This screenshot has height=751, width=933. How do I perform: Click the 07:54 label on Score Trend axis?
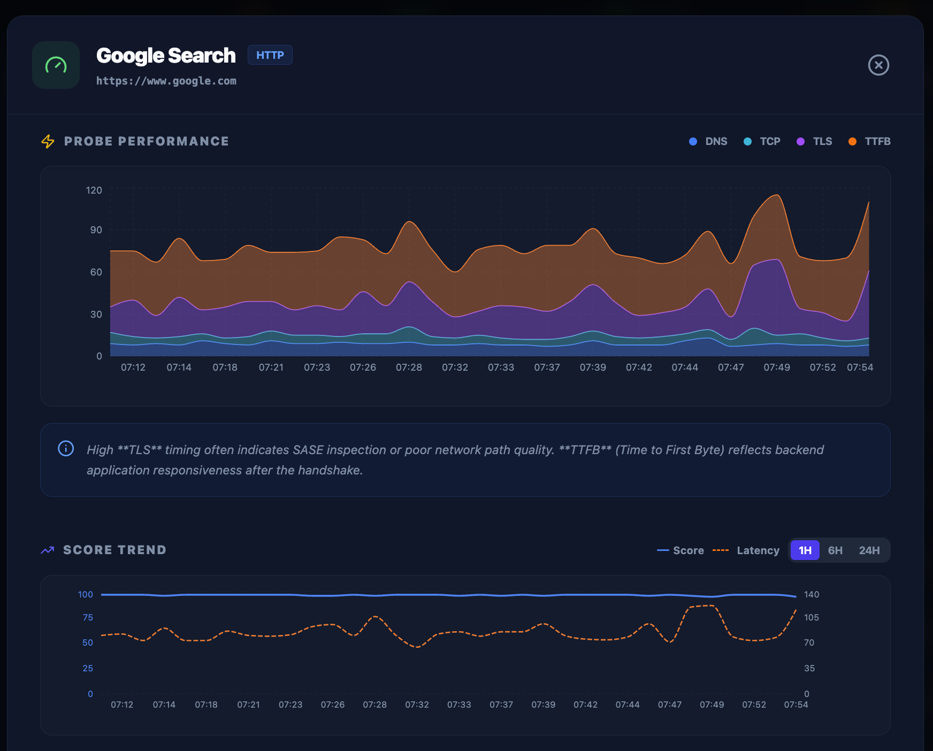[796, 705]
